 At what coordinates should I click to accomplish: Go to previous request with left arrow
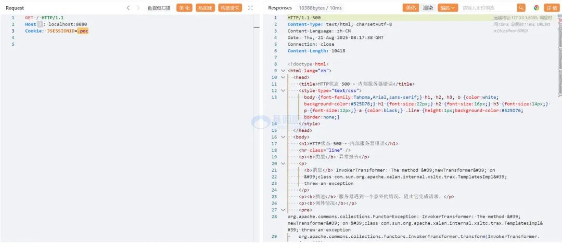point(129,8)
